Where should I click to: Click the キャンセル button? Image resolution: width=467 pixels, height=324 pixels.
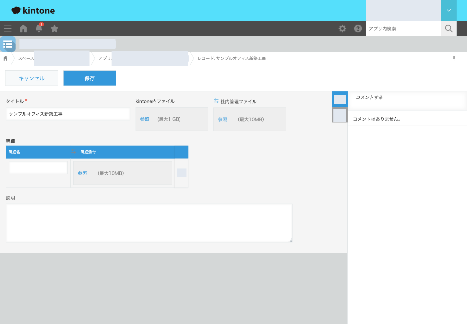click(x=31, y=78)
